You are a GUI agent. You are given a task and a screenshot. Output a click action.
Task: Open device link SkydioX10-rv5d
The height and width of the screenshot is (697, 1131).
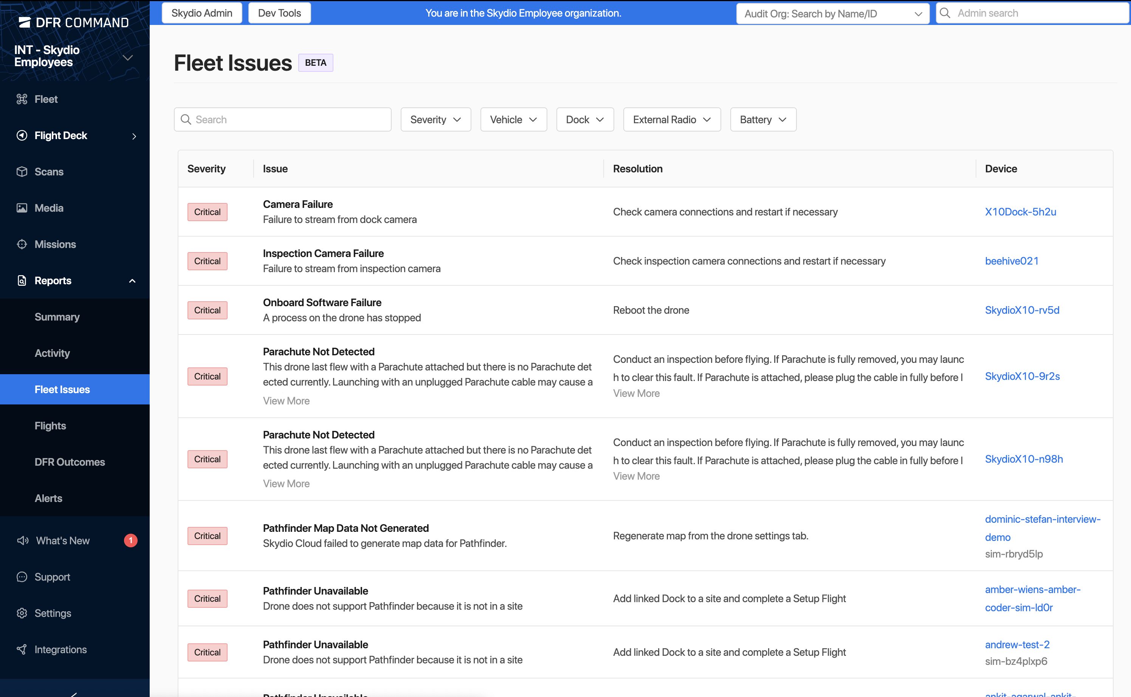1022,310
